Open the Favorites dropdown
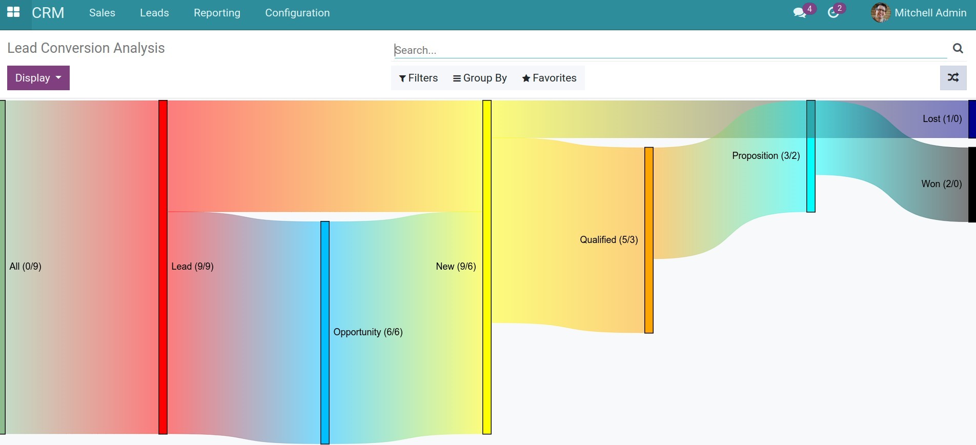This screenshot has height=445, width=976. 549,78
